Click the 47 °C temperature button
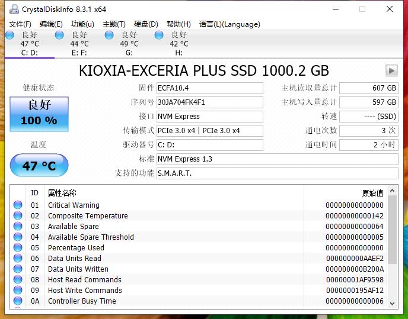This screenshot has height=319, width=408. pyautogui.click(x=39, y=166)
